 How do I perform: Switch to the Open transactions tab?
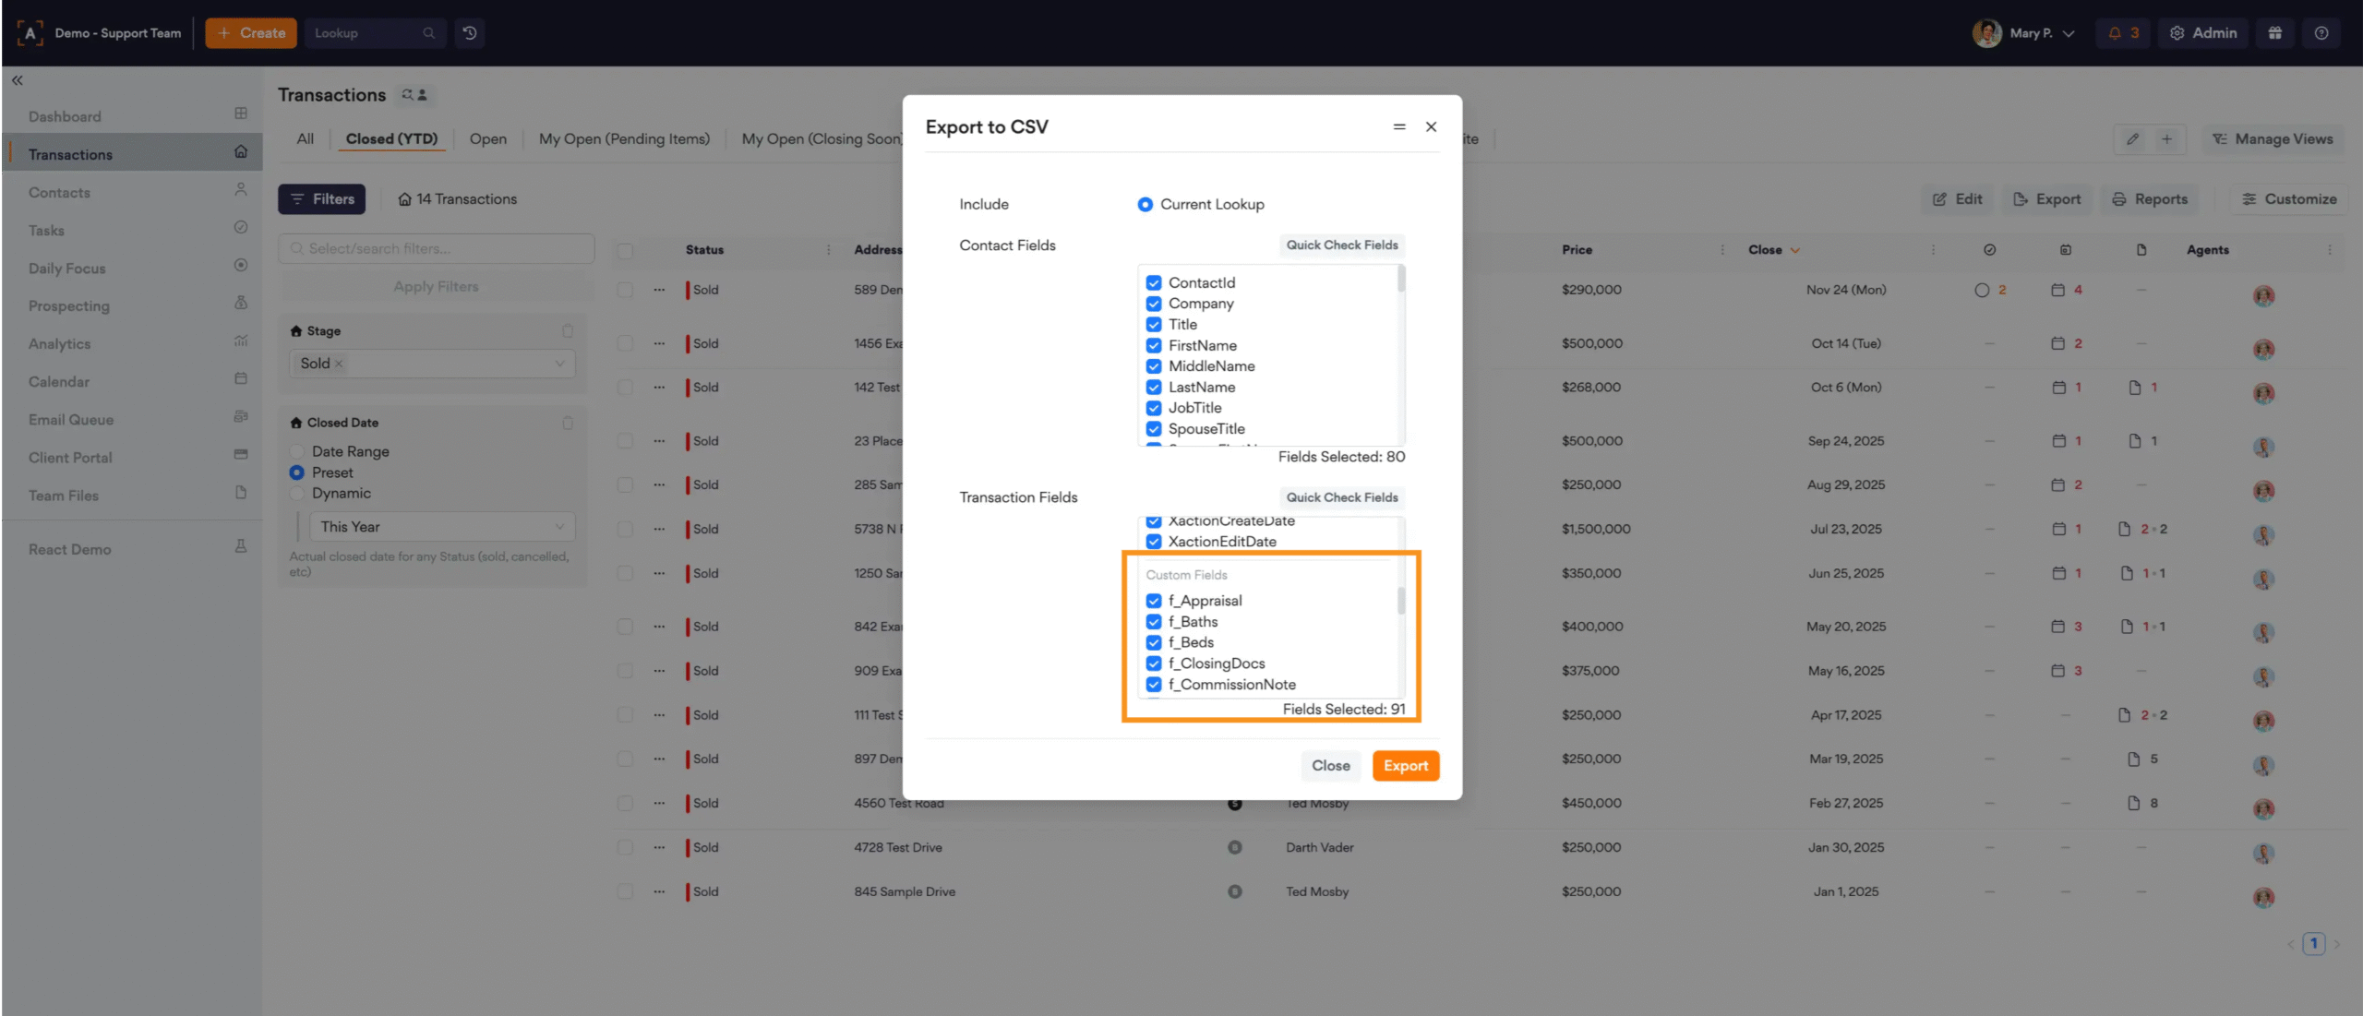pyautogui.click(x=487, y=139)
